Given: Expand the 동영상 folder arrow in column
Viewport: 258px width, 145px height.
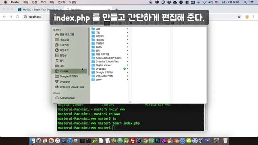Looking at the screenshot, I should [x=127, y=47].
